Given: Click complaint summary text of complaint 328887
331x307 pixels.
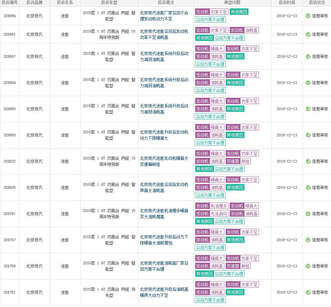Looking at the screenshot, I should click(165, 56).
